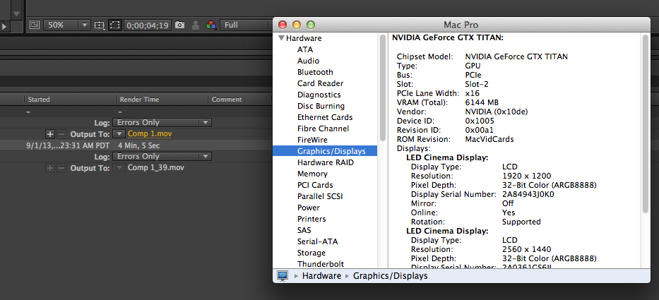Click the 4 Min, 5 Sec render time

(x=138, y=146)
